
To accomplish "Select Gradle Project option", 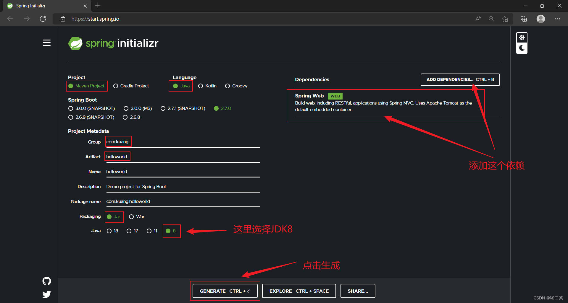I will [x=131, y=86].
